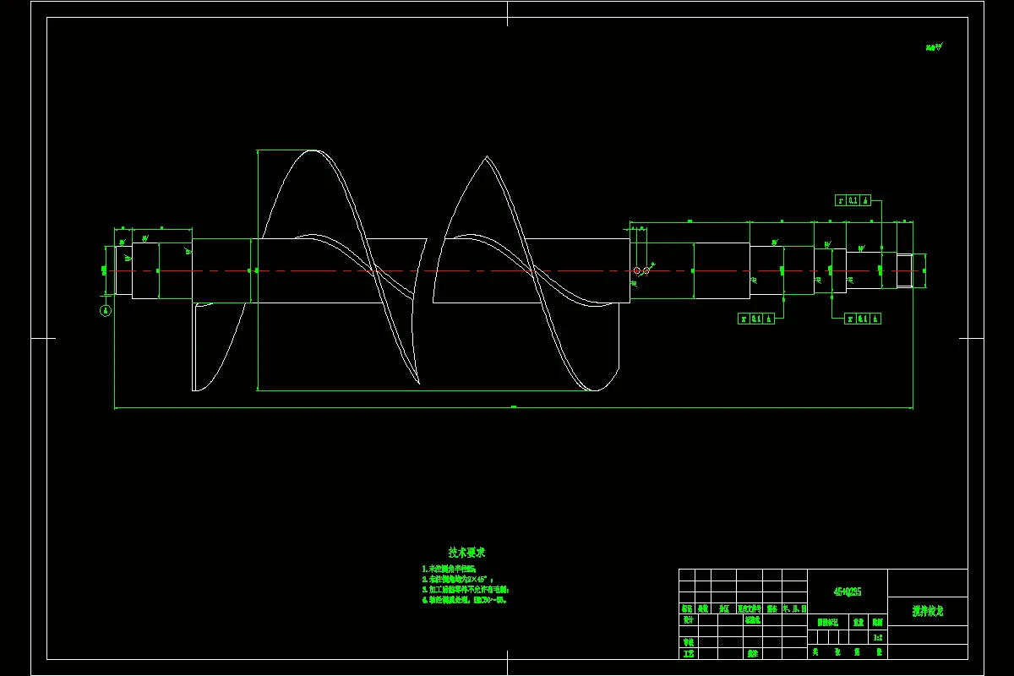This screenshot has width=1014, height=676.
Task: Click the 重量 cell label
Action: [859, 623]
